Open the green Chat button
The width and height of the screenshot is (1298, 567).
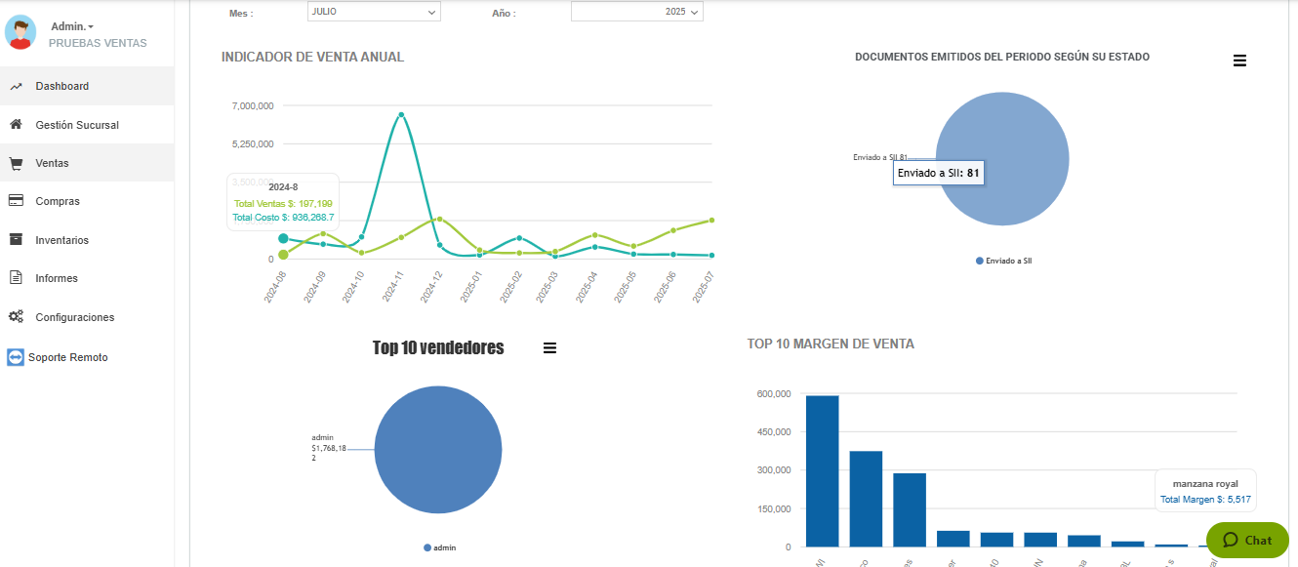pos(1247,540)
